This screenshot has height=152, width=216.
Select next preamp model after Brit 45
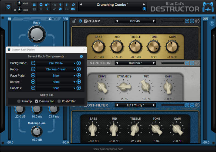pos(154,21)
